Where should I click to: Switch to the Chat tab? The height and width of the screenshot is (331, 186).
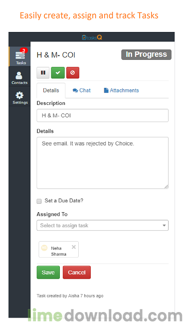(82, 90)
